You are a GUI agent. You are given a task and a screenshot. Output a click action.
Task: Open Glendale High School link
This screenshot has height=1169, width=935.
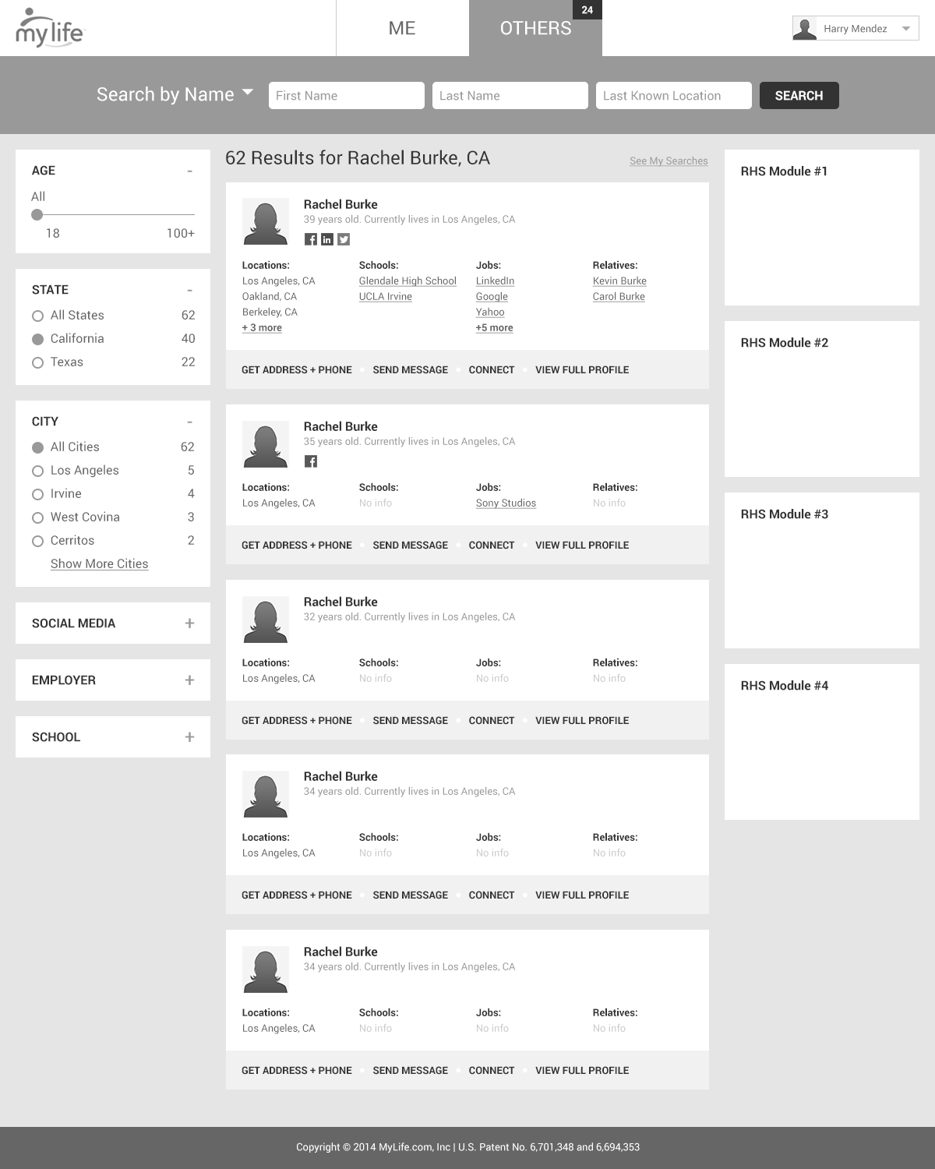[x=408, y=281]
